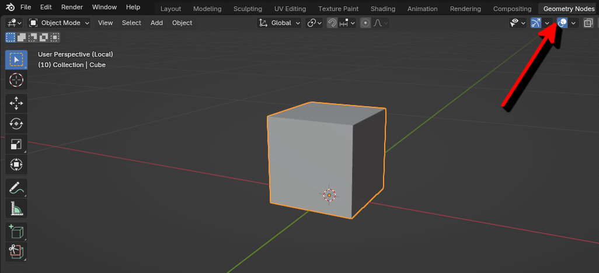
Task: Select the Measure ruler tool
Action: click(x=16, y=208)
